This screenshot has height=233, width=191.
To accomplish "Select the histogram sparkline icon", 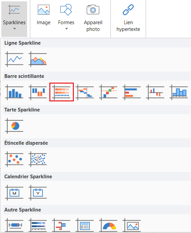I will 179,92.
